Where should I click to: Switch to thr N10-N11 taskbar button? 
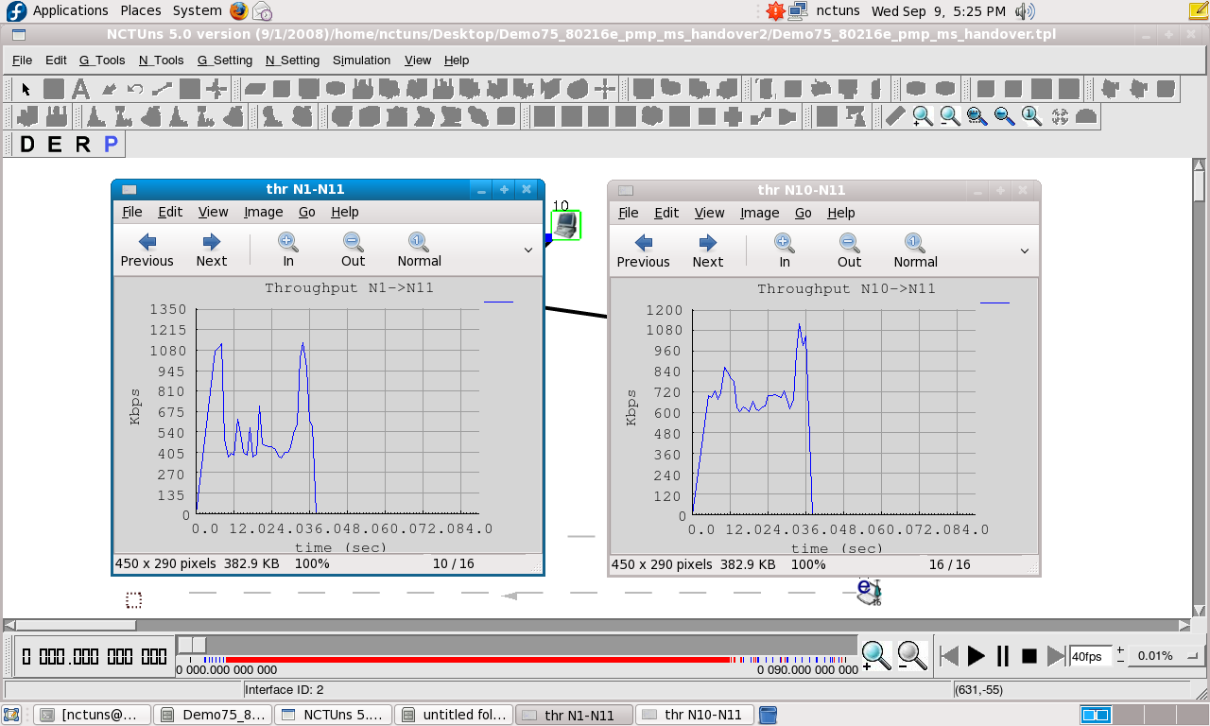tap(695, 715)
